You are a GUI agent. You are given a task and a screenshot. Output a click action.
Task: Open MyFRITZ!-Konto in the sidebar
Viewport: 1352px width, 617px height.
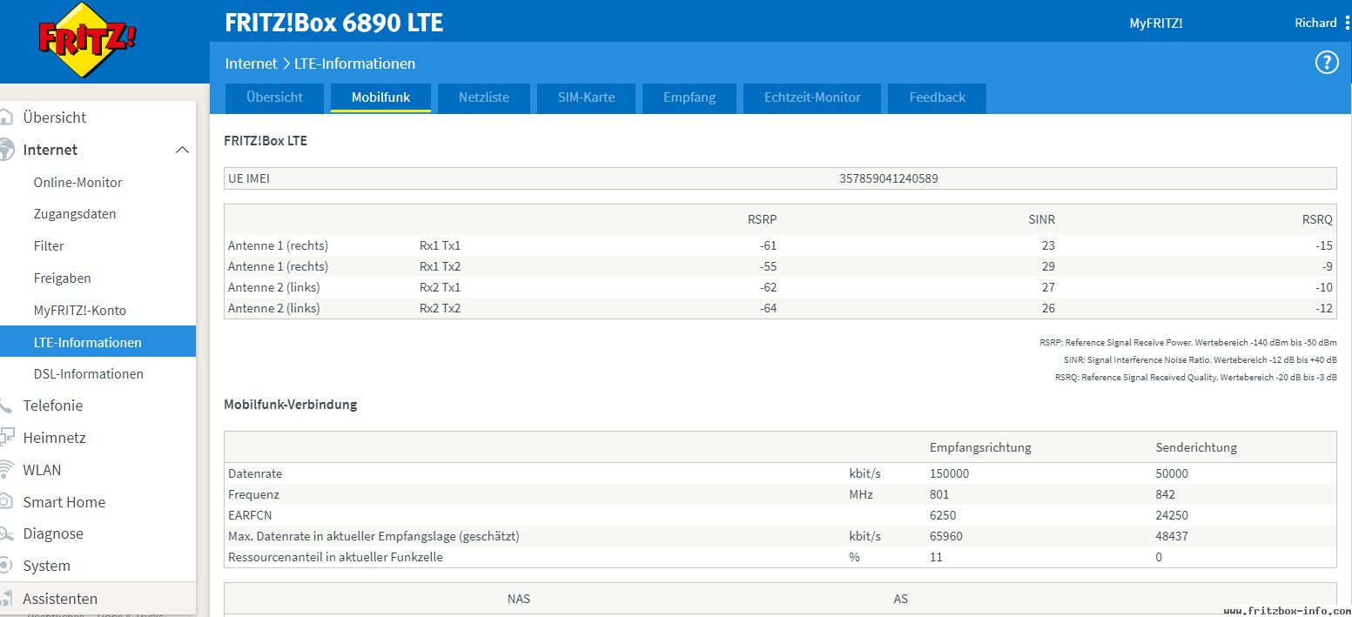(x=80, y=311)
